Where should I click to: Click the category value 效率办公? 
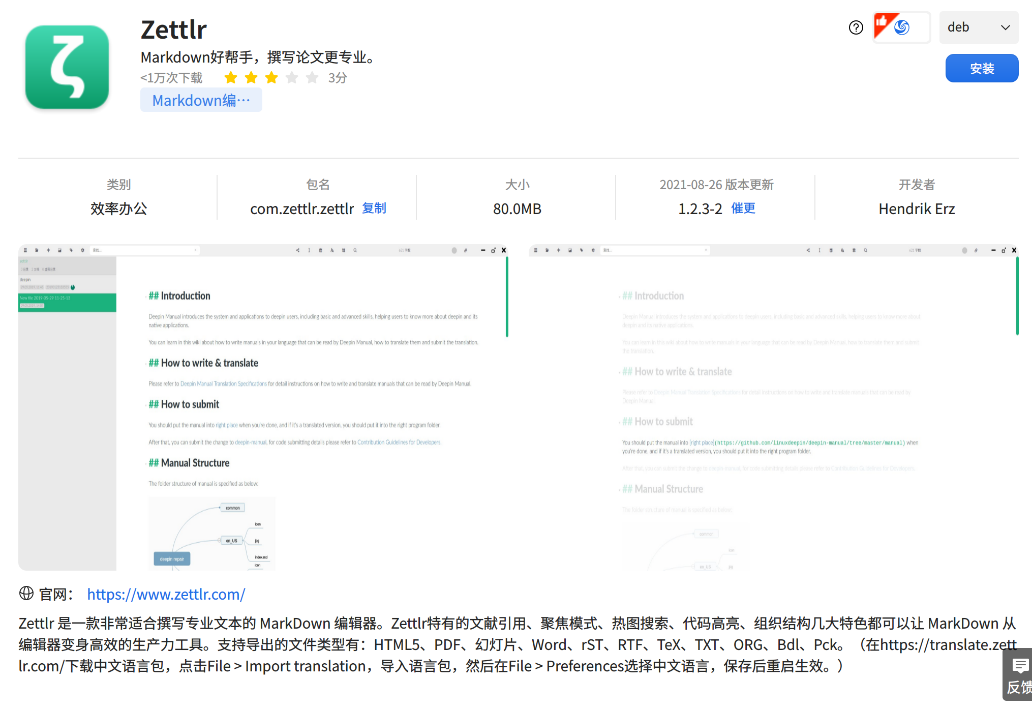[118, 209]
